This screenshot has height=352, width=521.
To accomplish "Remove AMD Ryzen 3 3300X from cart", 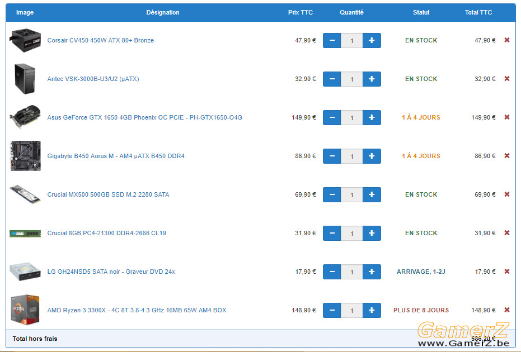I will (507, 310).
